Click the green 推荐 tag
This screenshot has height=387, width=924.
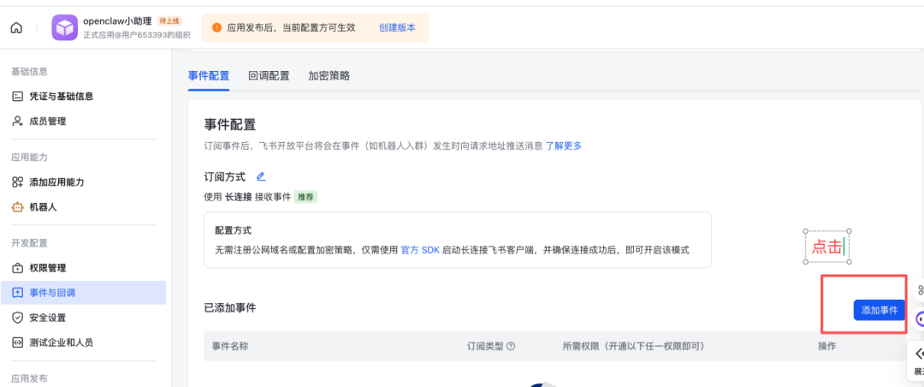click(305, 197)
